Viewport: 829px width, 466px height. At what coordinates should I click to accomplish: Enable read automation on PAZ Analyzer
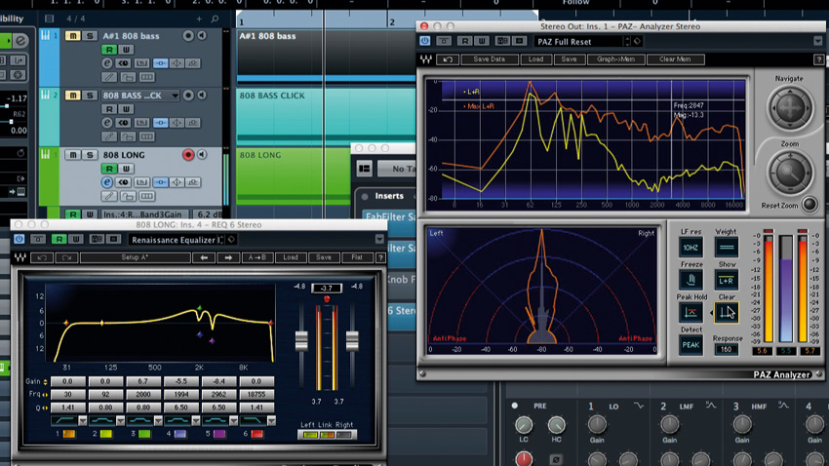(464, 41)
